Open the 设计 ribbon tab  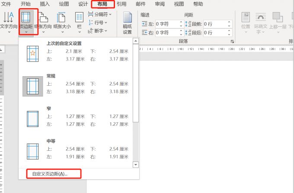(x=83, y=4)
